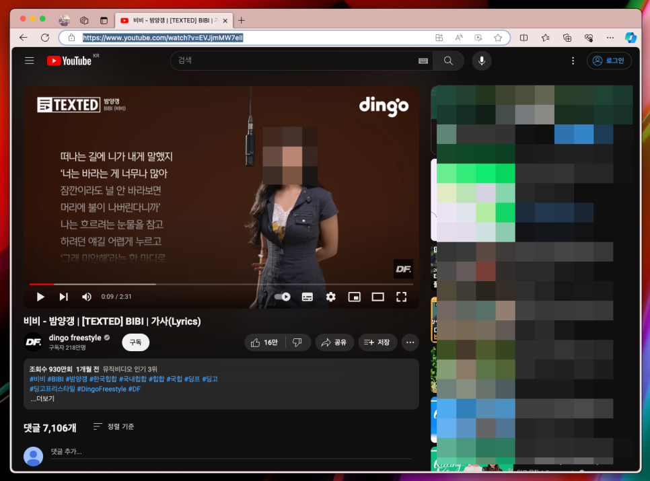Open the #한국힙합 hashtag
This screenshot has width=650, height=481.
tap(103, 379)
